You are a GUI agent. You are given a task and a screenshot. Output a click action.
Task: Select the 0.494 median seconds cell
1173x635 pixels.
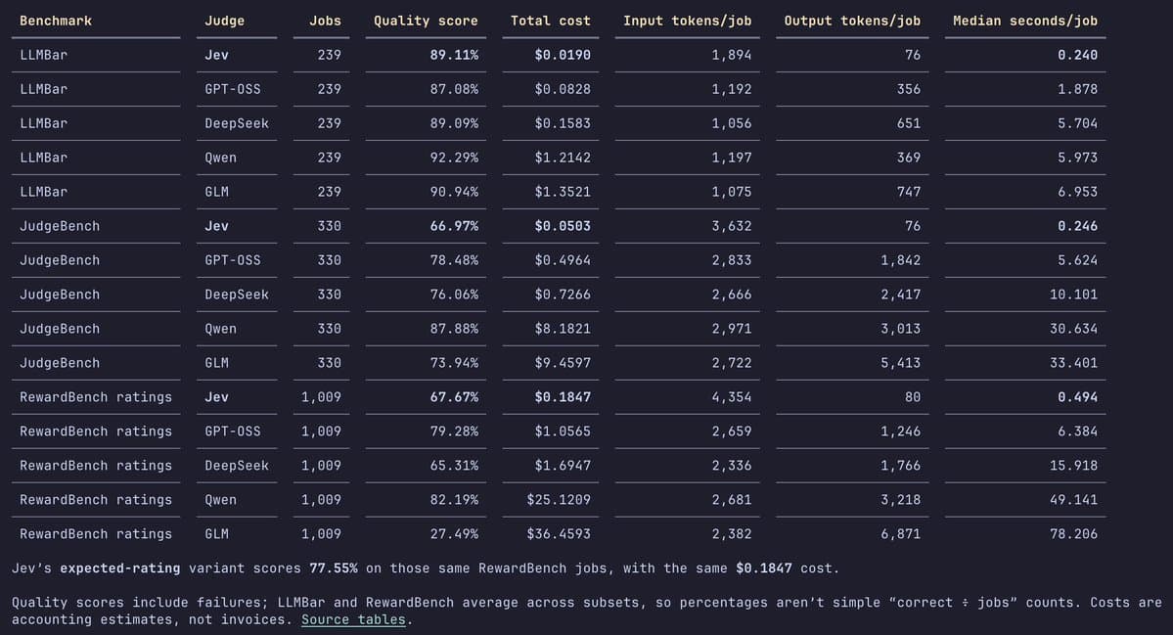pyautogui.click(x=1078, y=397)
